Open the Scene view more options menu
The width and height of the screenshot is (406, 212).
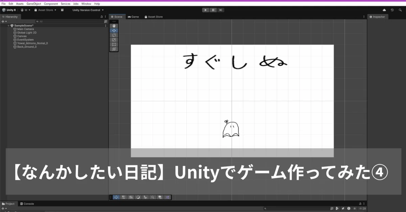tap(365, 17)
